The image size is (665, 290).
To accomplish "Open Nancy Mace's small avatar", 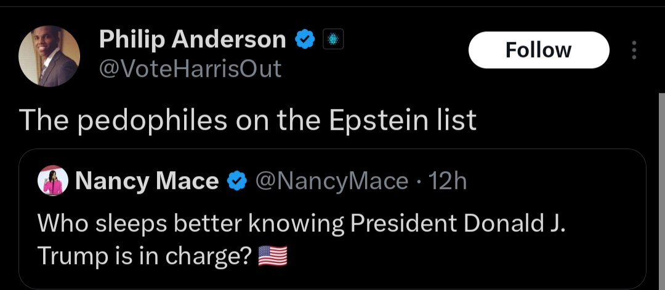I will 54,181.
